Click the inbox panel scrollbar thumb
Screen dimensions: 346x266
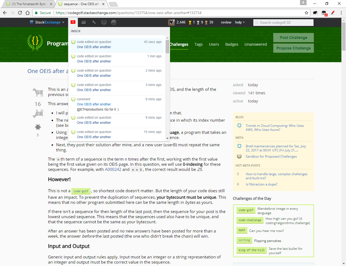click(167, 47)
